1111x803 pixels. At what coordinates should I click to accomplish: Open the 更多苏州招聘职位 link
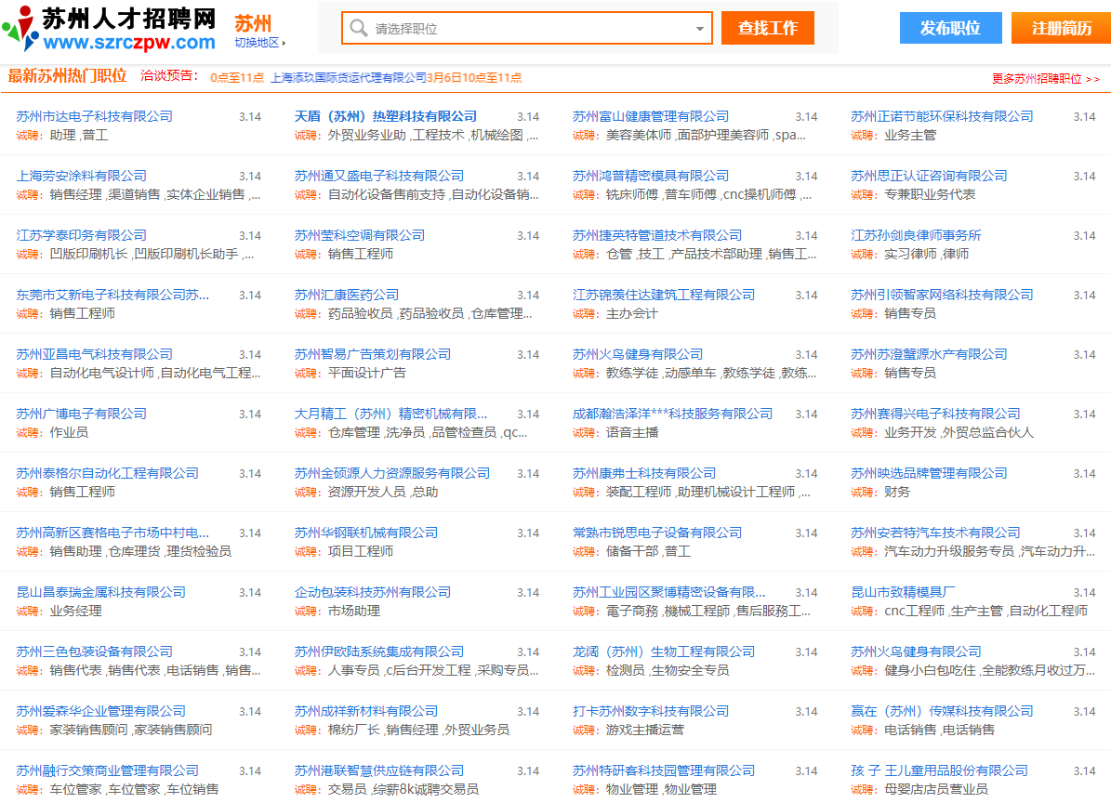click(1037, 79)
